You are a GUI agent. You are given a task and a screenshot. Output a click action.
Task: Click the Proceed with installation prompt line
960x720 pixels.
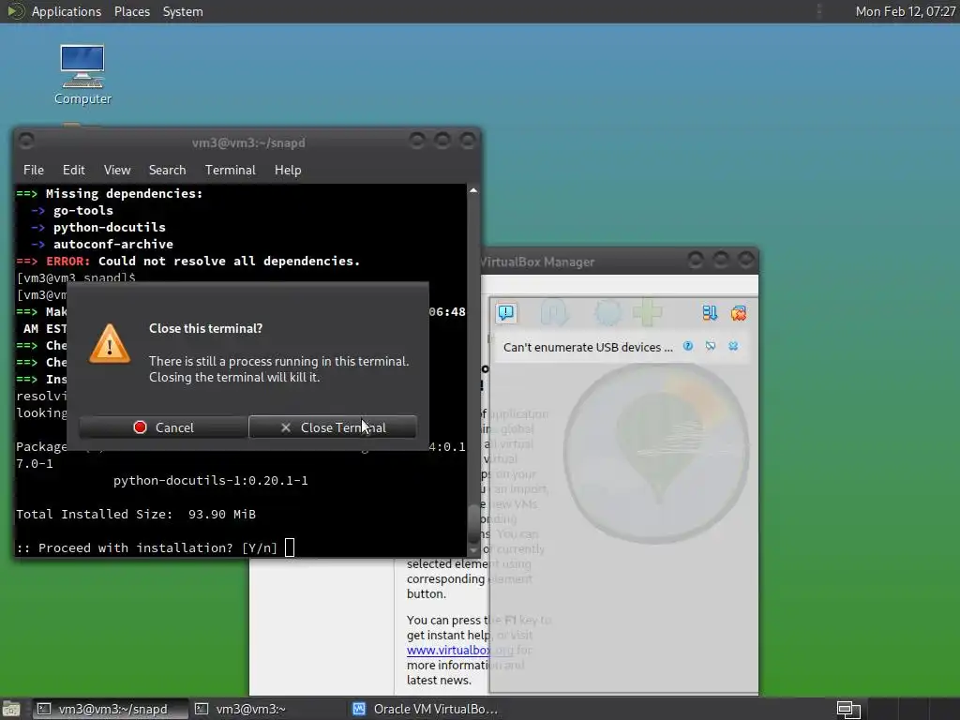click(x=147, y=547)
